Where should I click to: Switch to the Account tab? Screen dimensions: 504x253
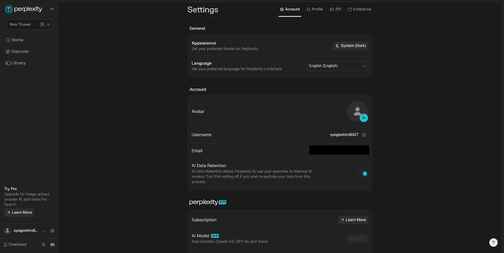(x=290, y=9)
